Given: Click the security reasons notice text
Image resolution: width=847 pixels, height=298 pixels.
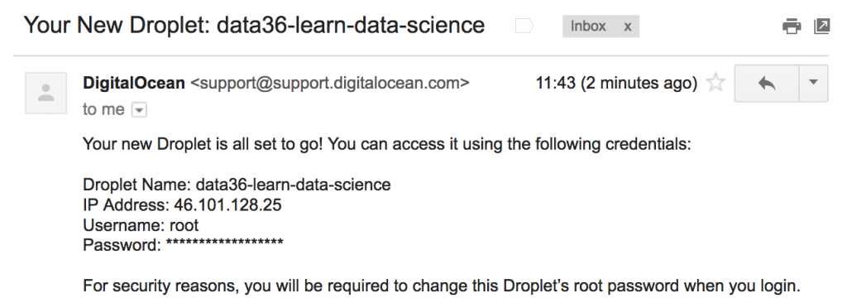Looking at the screenshot, I should (x=441, y=286).
